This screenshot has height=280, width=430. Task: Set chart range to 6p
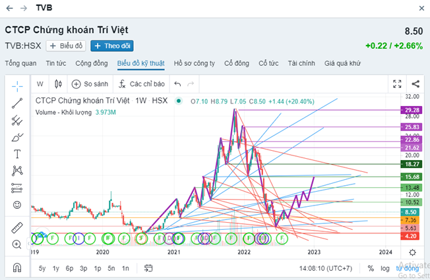pos(69,268)
